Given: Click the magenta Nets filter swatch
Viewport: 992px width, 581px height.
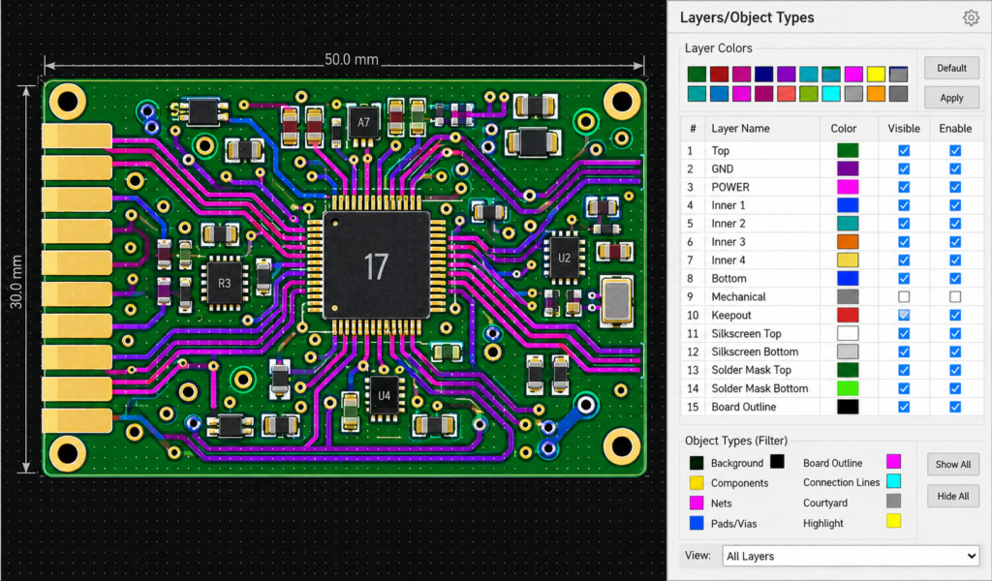Looking at the screenshot, I should [x=697, y=504].
